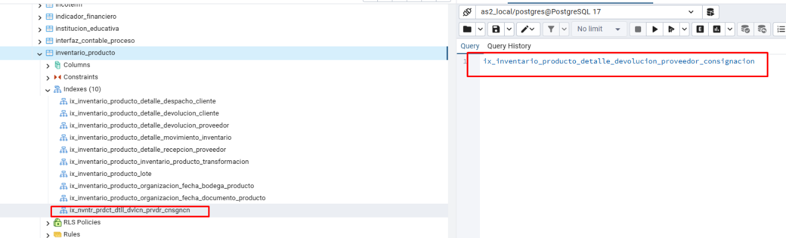The width and height of the screenshot is (786, 238).
Task: Click the Explain Analyze chart icon
Action: (717, 29)
